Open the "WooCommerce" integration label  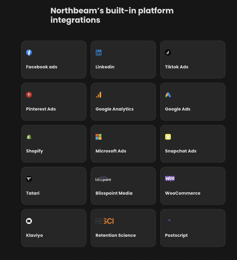pyautogui.click(x=183, y=193)
